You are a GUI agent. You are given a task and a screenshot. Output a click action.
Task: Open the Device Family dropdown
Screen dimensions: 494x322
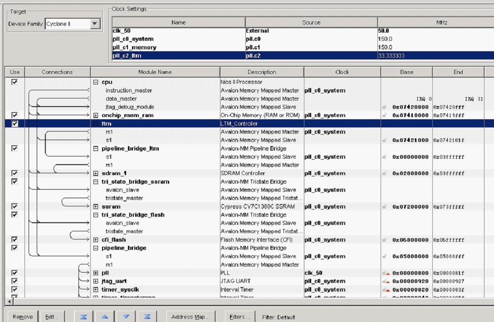tap(94, 24)
